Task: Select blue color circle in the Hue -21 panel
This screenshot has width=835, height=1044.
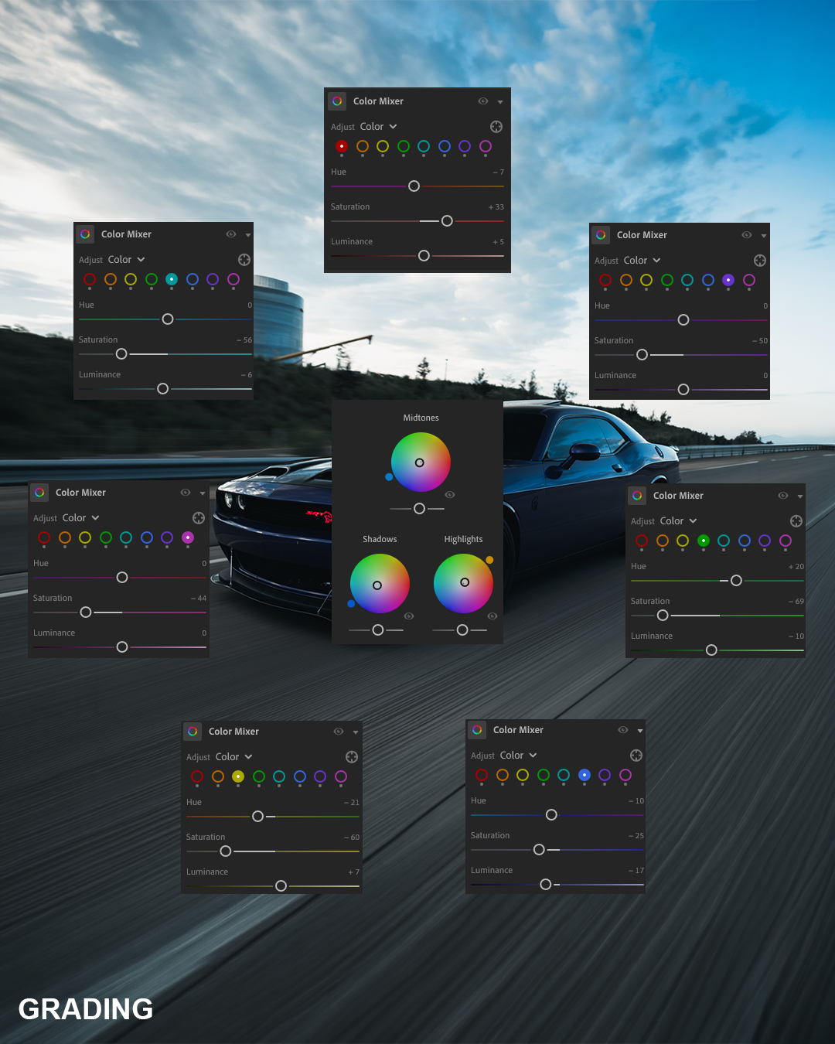Action: point(300,777)
